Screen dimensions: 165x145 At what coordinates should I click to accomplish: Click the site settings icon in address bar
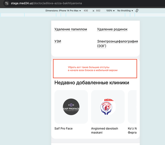click(7, 3)
